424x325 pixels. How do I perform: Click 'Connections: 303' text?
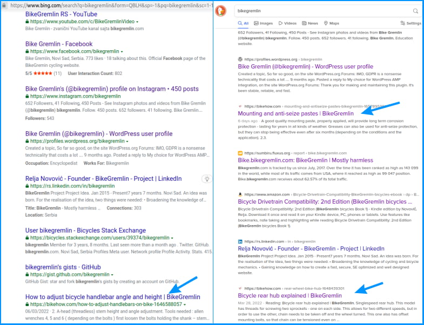[124, 208]
